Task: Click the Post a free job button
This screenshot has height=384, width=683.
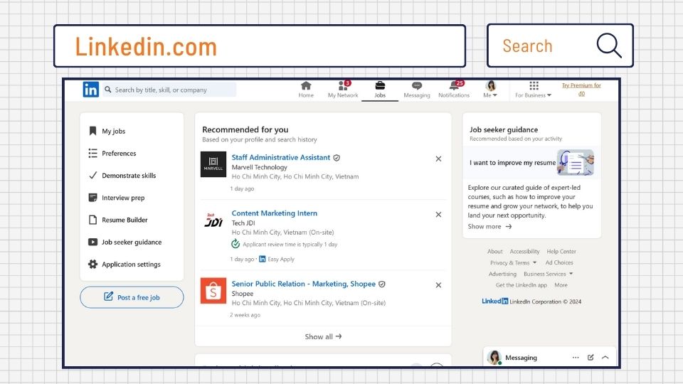Action: tap(132, 297)
